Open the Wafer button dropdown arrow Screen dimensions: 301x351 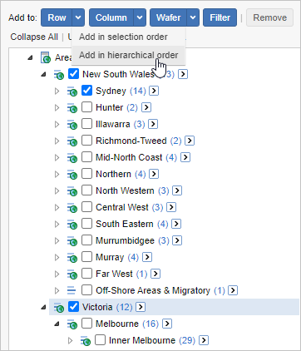tap(193, 17)
